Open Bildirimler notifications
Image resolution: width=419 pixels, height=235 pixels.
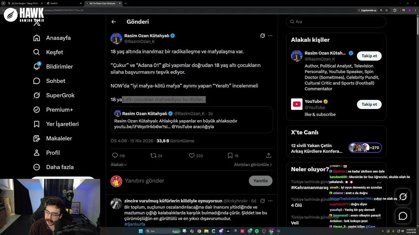pos(53,67)
